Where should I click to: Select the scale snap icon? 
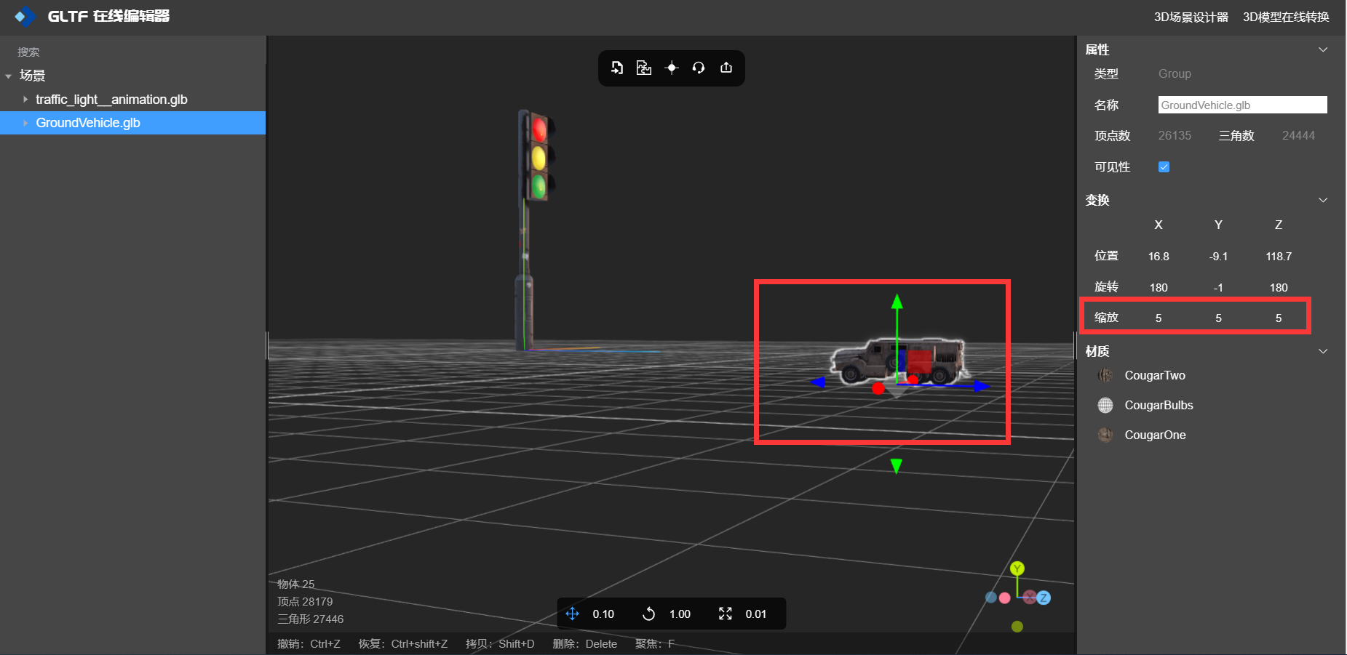click(726, 614)
